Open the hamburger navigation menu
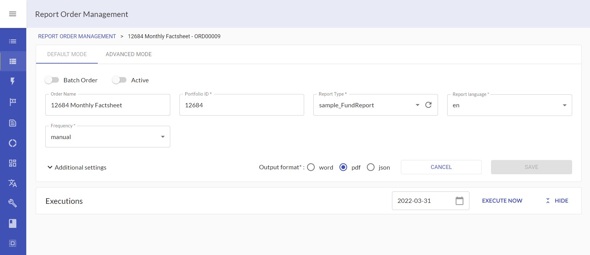Viewport: 590px width, 255px height. coord(13,14)
